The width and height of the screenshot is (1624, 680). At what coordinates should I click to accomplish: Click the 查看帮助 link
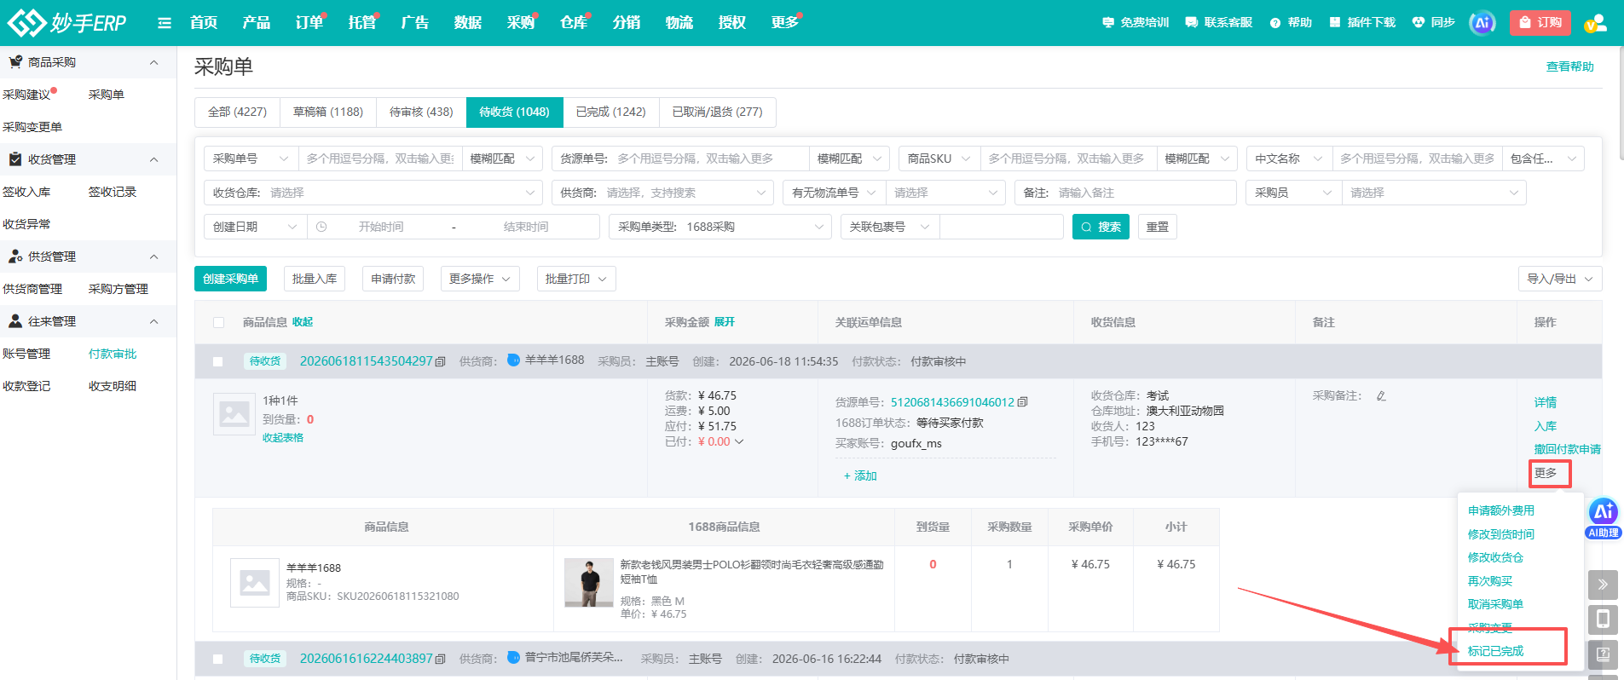click(1570, 66)
